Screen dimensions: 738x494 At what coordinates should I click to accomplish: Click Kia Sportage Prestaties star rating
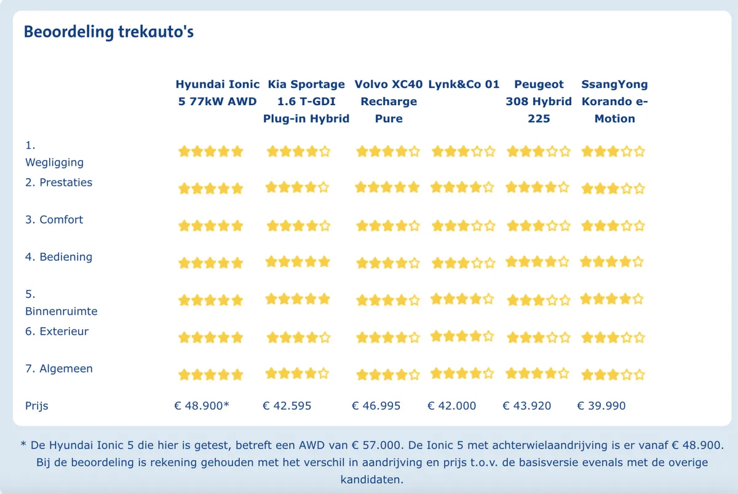coord(298,188)
